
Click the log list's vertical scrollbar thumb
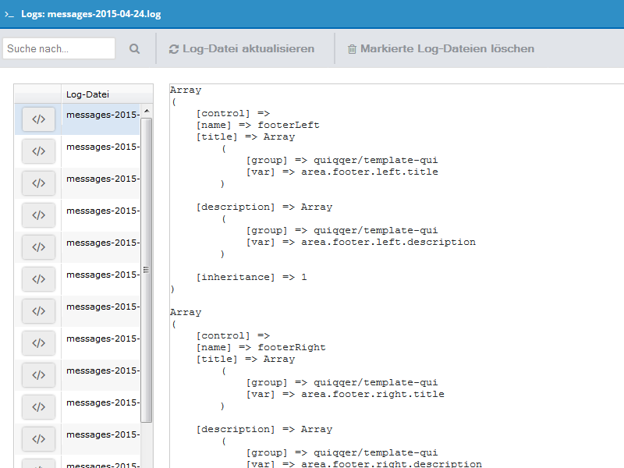point(146,269)
